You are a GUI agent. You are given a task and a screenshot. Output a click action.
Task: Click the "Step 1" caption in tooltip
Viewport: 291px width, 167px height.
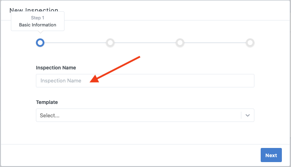(38, 18)
